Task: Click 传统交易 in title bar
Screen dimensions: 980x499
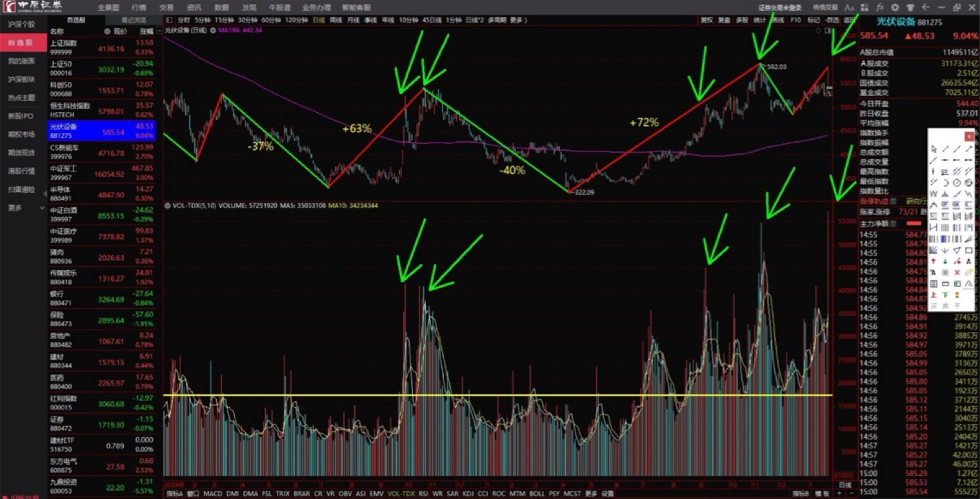Action: click(x=825, y=7)
